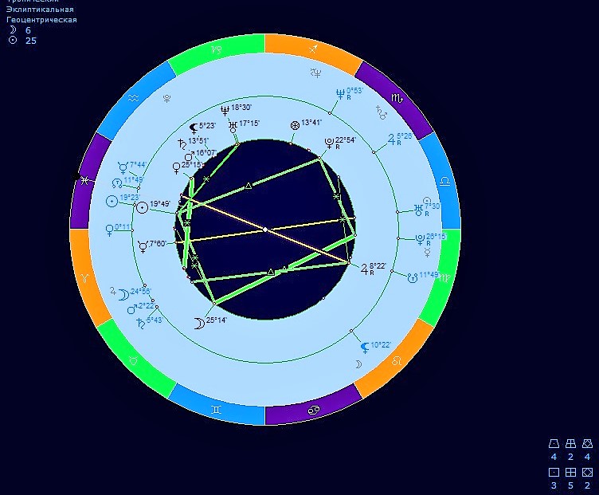Screen dimensions: 599x495
Task: Select the Leo sign segment
Action: (x=396, y=360)
